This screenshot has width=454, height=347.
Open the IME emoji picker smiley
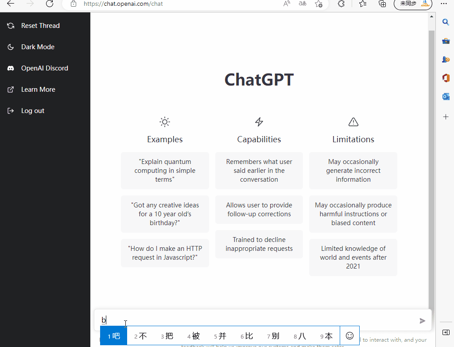[x=350, y=336]
